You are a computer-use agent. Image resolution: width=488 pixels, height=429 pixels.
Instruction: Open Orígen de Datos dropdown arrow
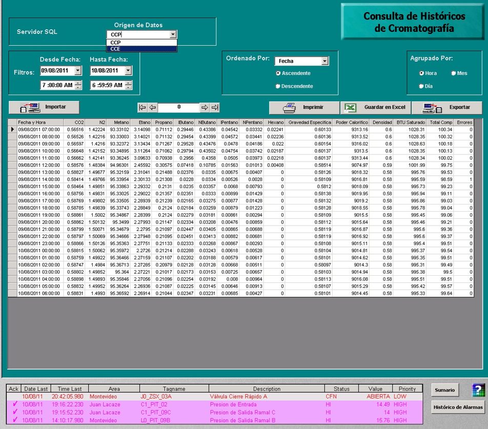(173, 34)
